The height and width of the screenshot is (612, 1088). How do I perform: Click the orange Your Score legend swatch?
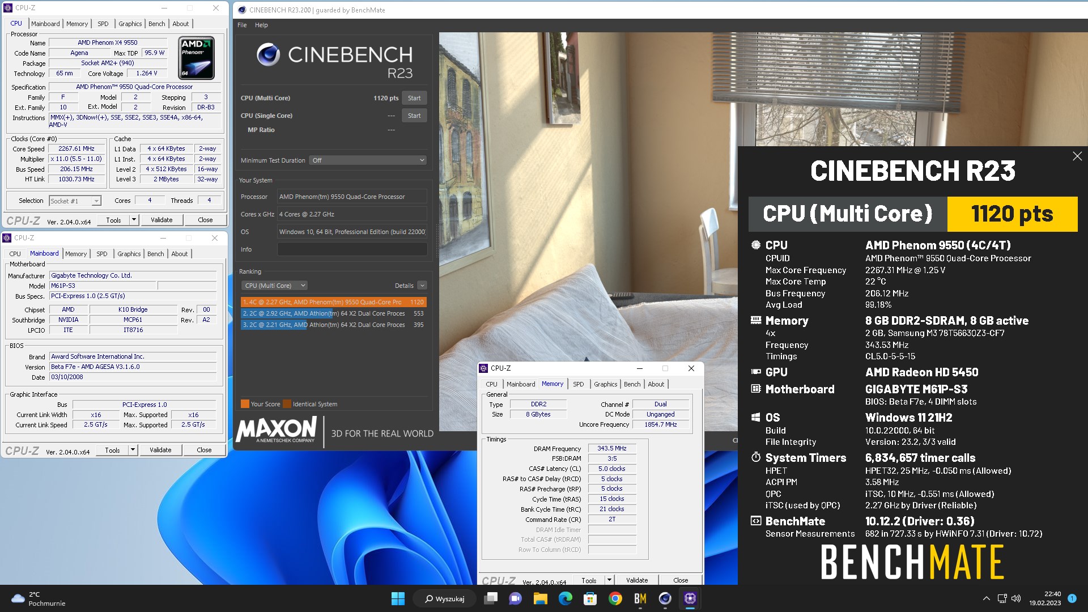pos(245,404)
